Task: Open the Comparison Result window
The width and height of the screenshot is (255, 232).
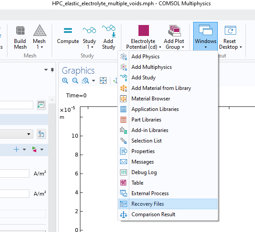Action: click(x=168, y=214)
